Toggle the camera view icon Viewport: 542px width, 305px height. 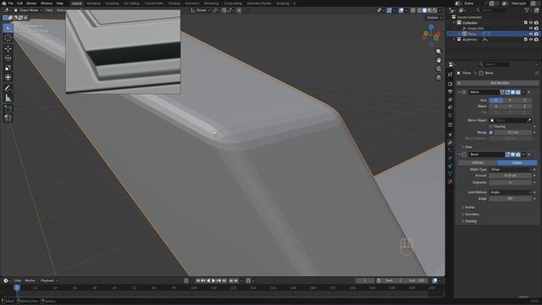[x=439, y=69]
